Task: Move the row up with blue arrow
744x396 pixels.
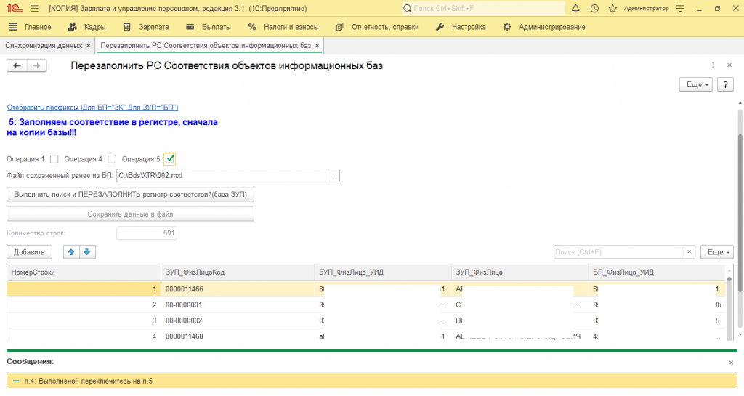Action: tap(71, 252)
